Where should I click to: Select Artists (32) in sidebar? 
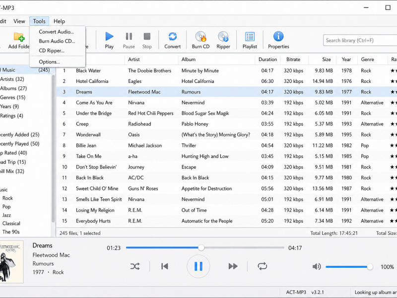click(x=12, y=79)
